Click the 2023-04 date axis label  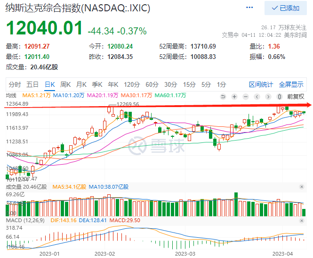pos(282,254)
